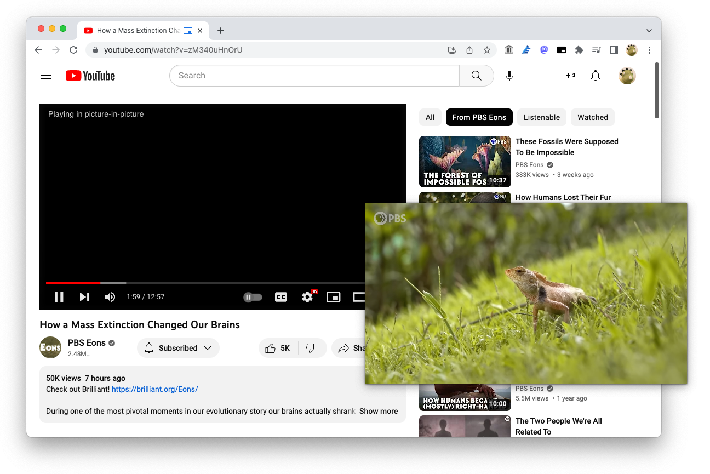
Task: Seek on the video progress bar
Action: [205, 283]
